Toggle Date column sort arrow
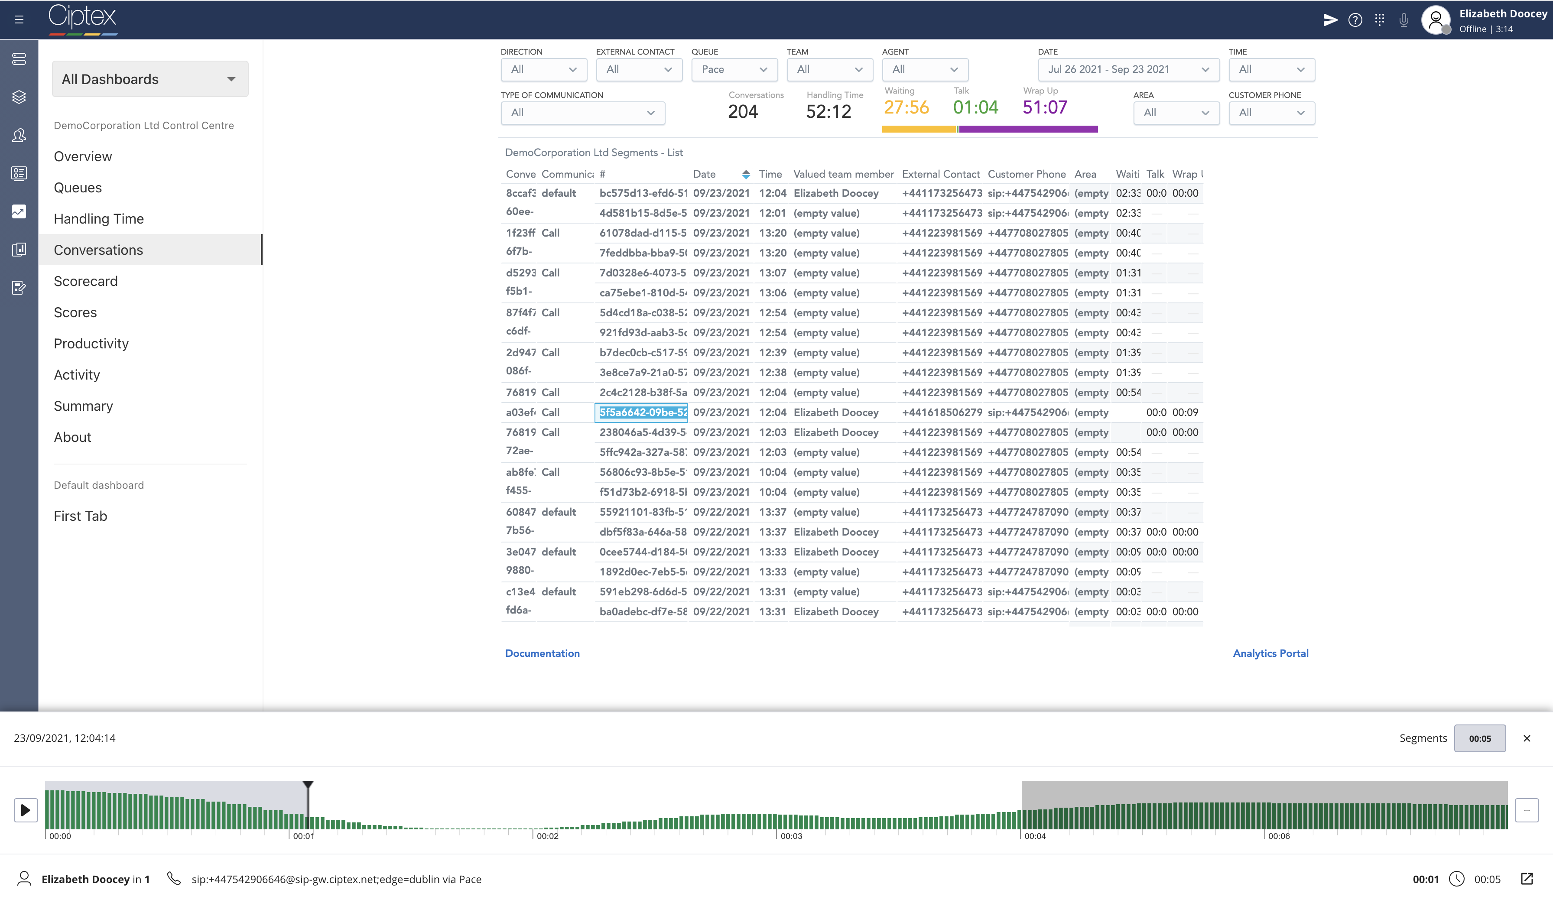1553x903 pixels. pos(746,175)
